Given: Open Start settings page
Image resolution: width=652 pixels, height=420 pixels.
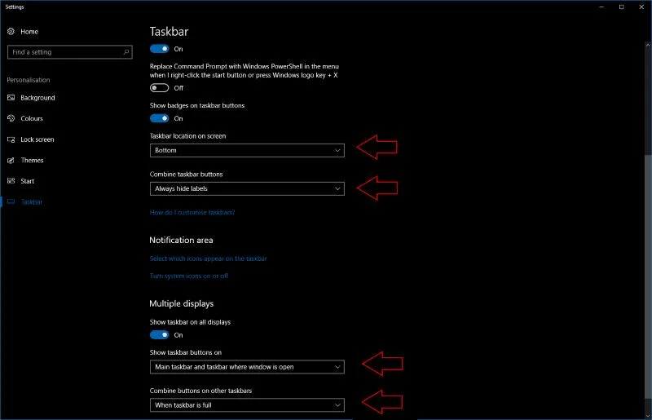Looking at the screenshot, I should pyautogui.click(x=28, y=181).
